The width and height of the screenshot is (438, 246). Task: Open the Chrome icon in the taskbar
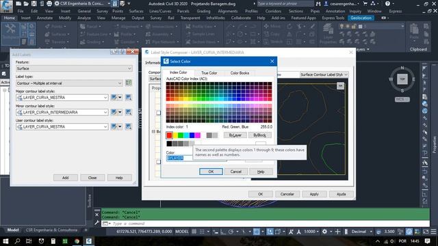tap(77, 241)
